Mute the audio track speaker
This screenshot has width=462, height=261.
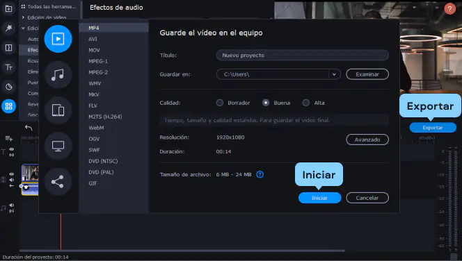(12, 205)
